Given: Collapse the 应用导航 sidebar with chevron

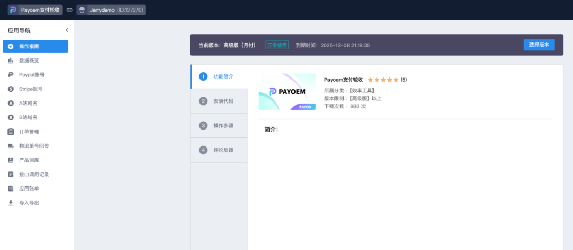Looking at the screenshot, I should click(67, 30).
